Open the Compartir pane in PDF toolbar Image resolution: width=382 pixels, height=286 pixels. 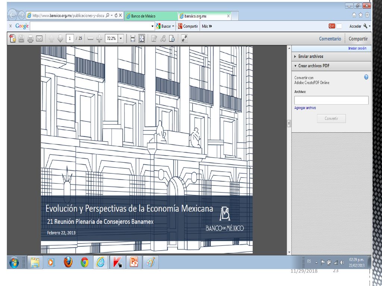tap(358, 39)
